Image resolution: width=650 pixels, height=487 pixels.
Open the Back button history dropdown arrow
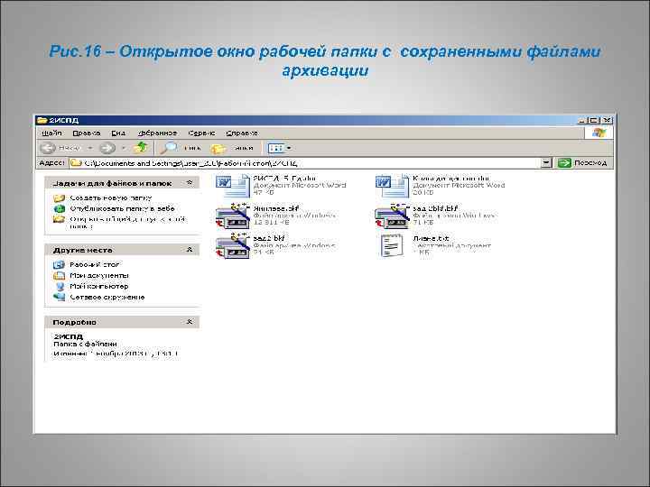[x=90, y=148]
